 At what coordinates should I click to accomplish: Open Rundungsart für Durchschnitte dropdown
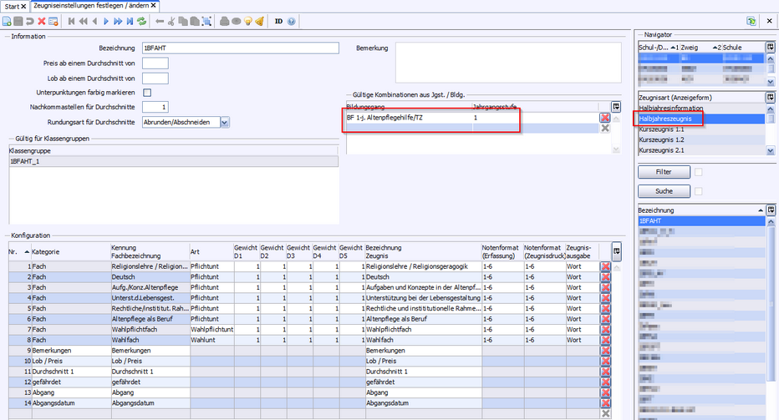tap(225, 122)
